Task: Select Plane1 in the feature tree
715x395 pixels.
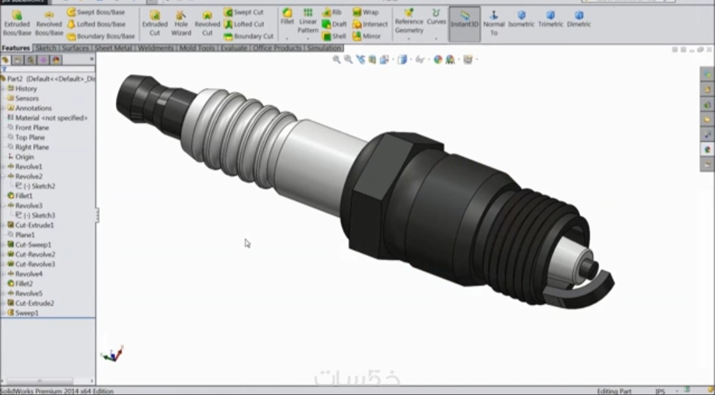Action: pos(21,235)
